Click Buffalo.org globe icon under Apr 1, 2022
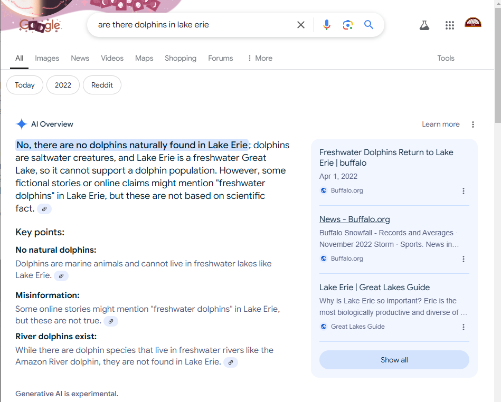This screenshot has height=402, width=501. coord(324,190)
